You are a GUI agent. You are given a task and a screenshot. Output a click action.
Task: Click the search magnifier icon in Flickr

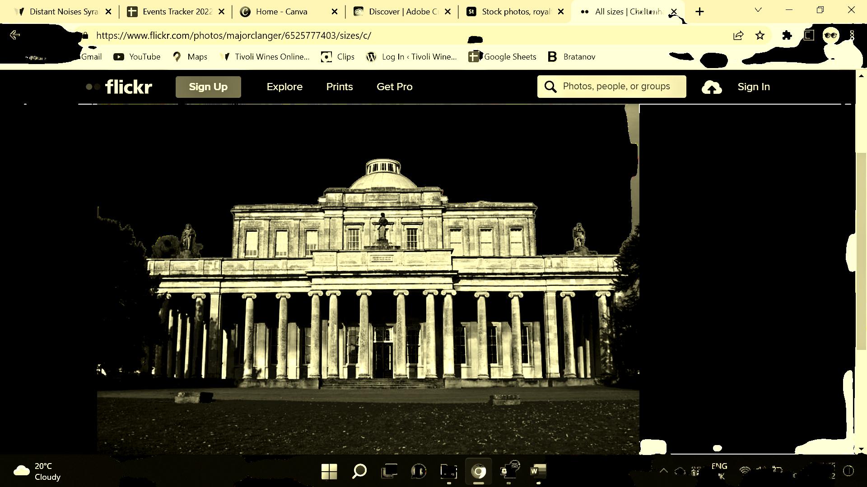point(550,87)
